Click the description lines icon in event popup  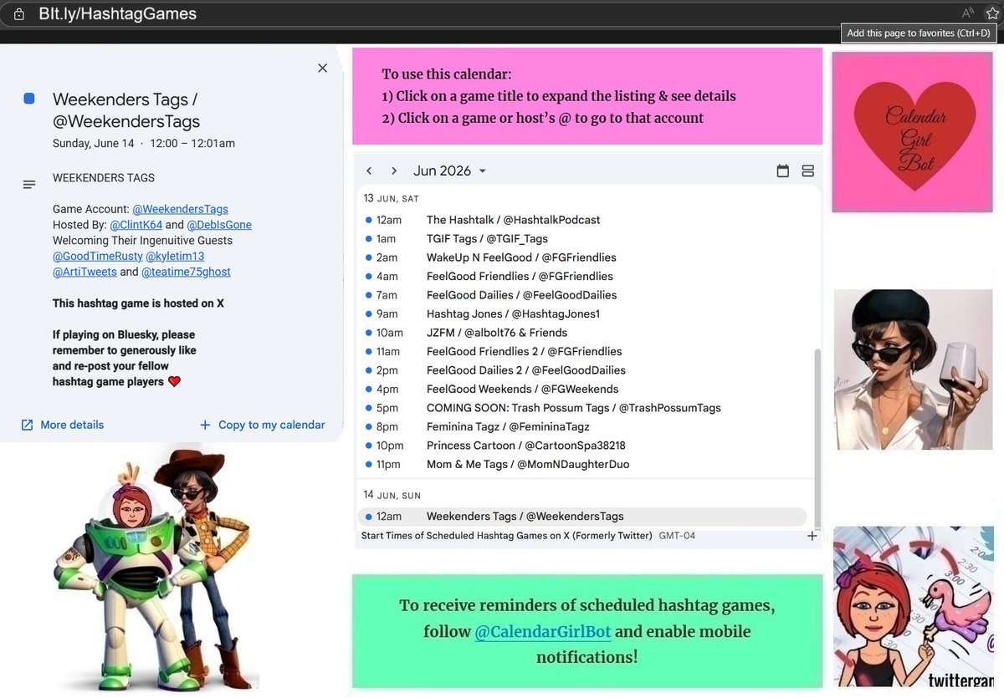tap(29, 184)
